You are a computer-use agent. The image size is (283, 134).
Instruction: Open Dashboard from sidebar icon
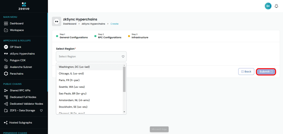coord(6,24)
